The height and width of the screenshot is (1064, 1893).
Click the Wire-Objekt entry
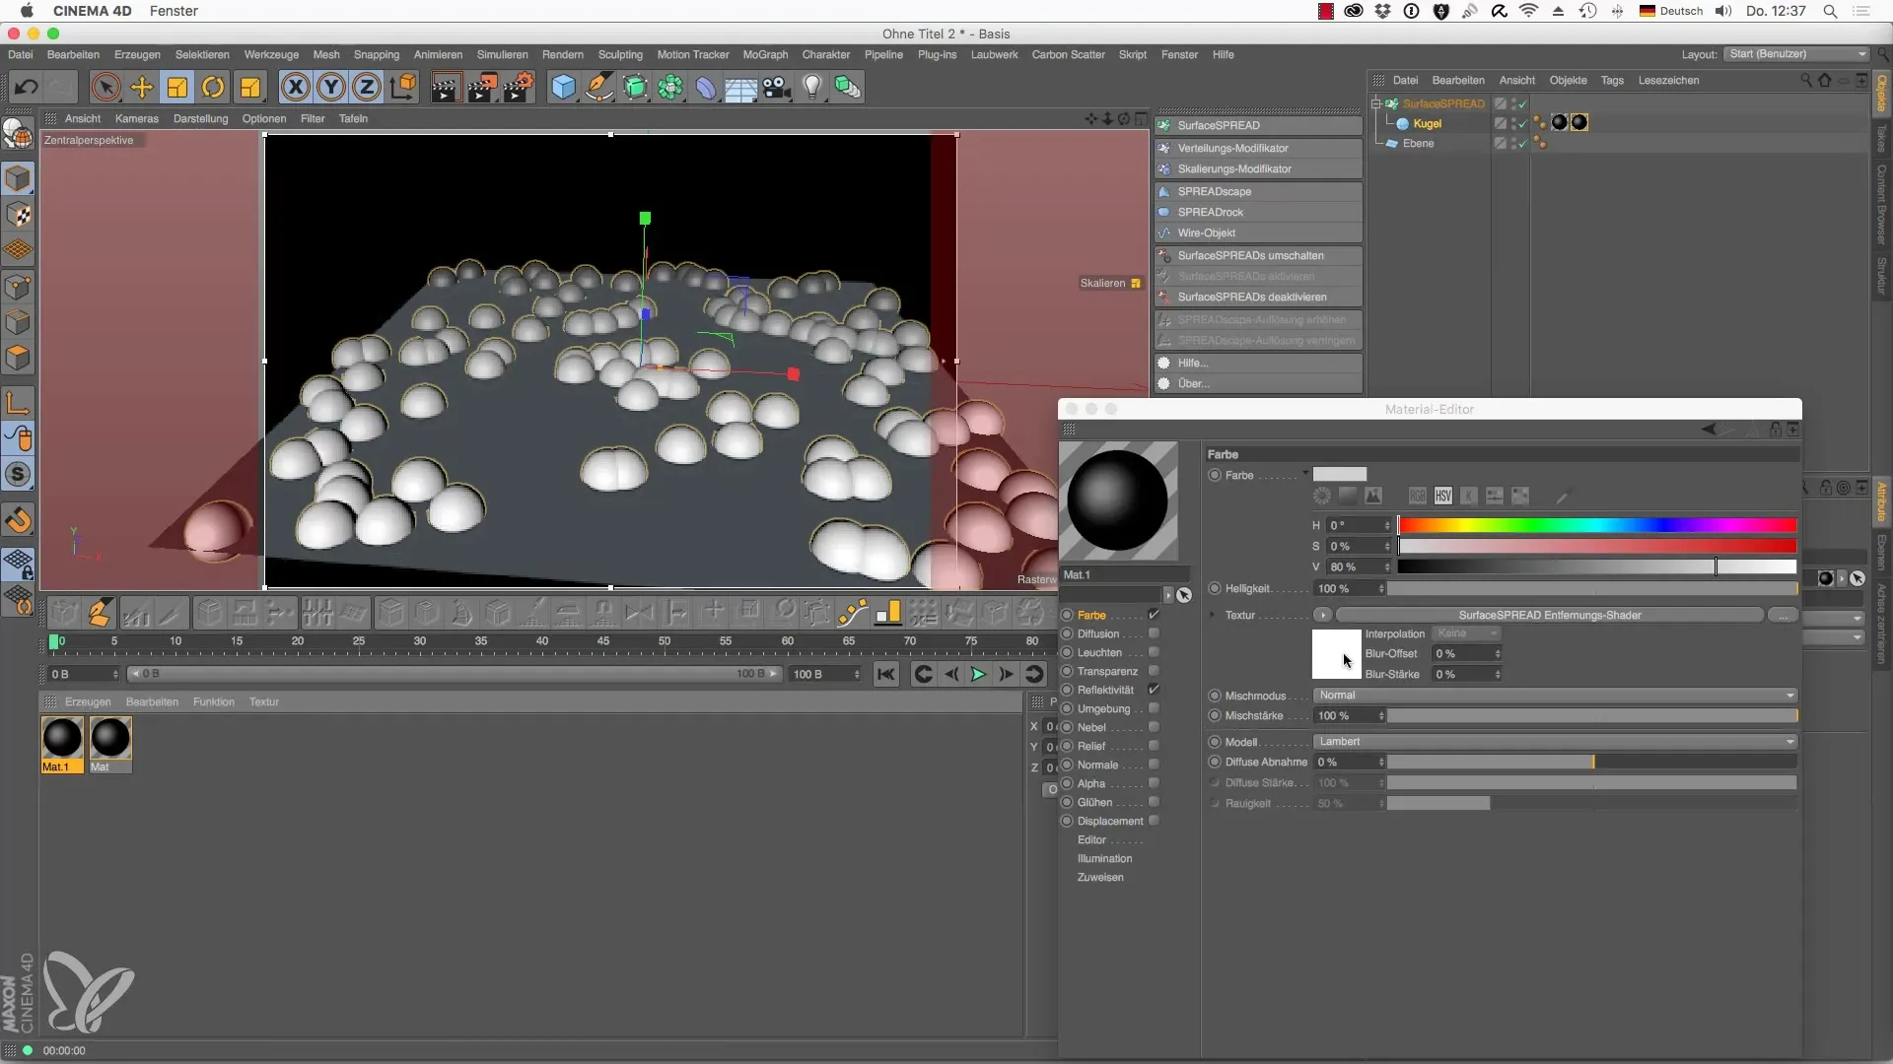click(x=1259, y=233)
